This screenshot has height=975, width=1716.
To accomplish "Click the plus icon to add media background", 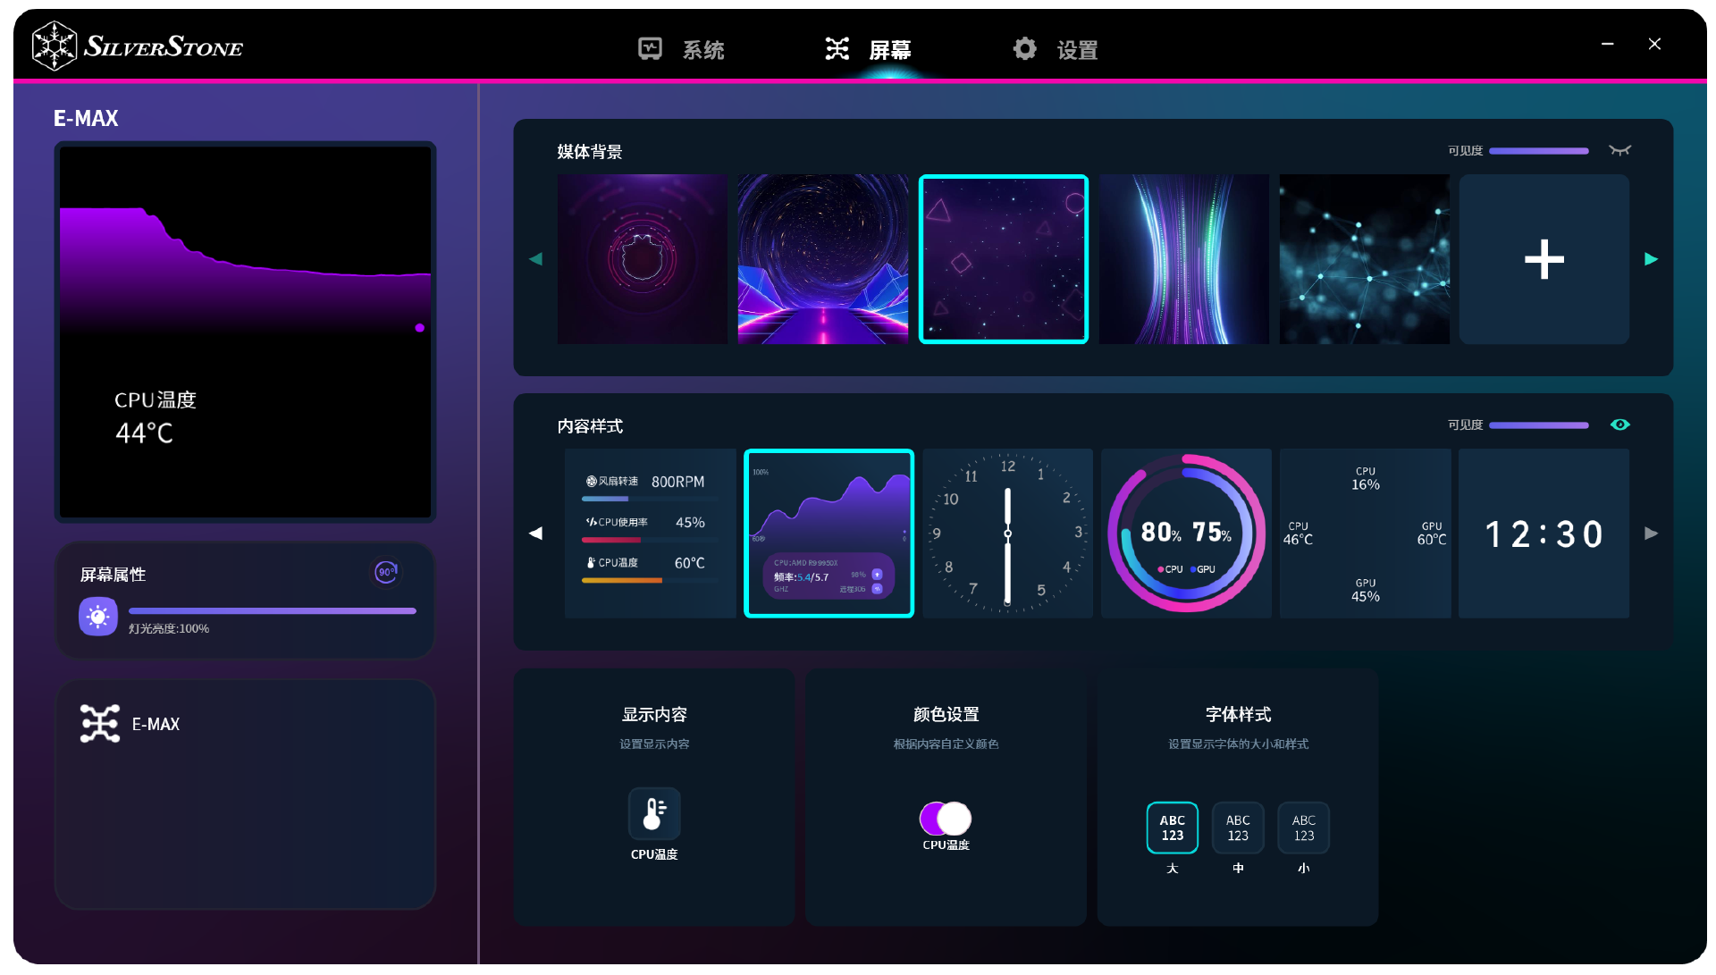I will pos(1544,259).
